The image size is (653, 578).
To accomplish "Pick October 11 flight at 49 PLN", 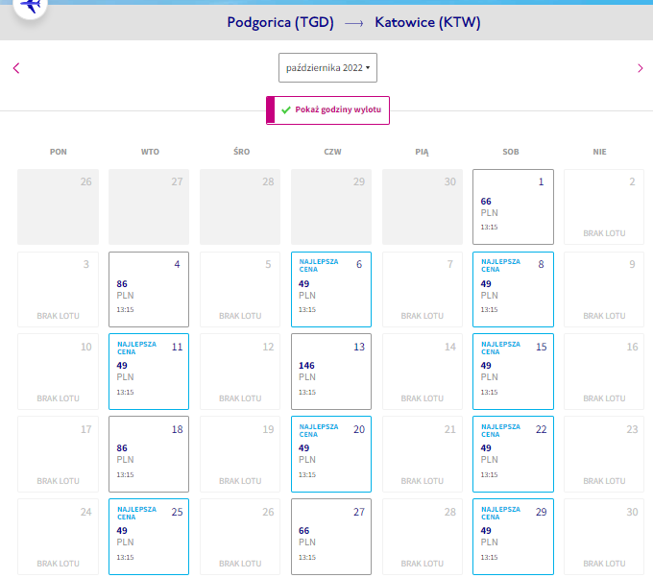I will point(149,372).
